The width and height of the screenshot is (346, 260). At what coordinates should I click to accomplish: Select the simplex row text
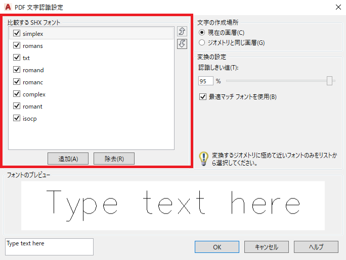point(33,34)
